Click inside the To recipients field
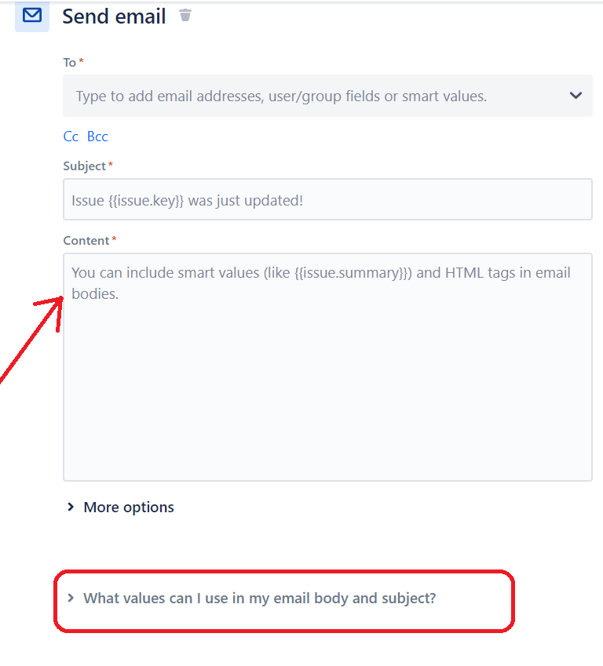Screen dimensions: 603x666 tap(314, 95)
